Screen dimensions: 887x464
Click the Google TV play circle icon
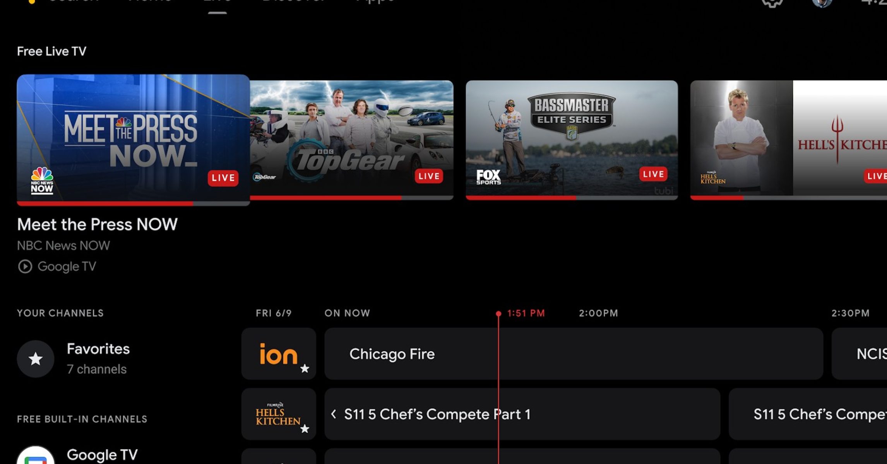pos(25,266)
